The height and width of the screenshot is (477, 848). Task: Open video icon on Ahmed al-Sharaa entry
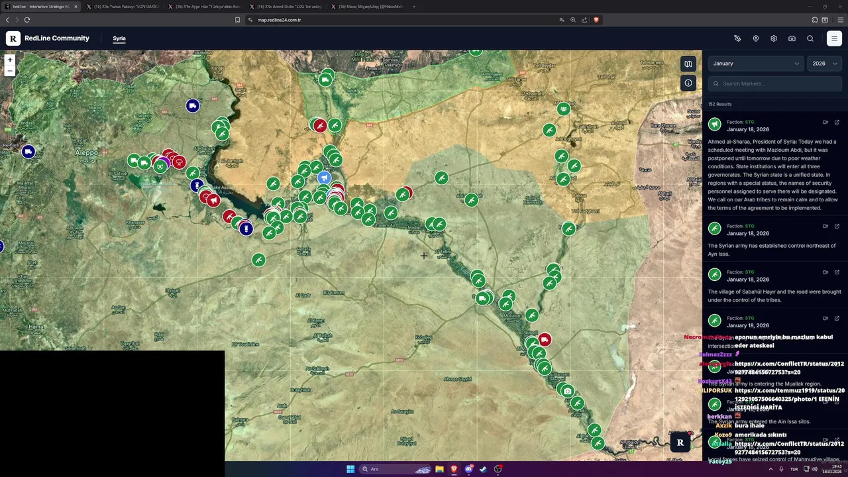pos(825,122)
